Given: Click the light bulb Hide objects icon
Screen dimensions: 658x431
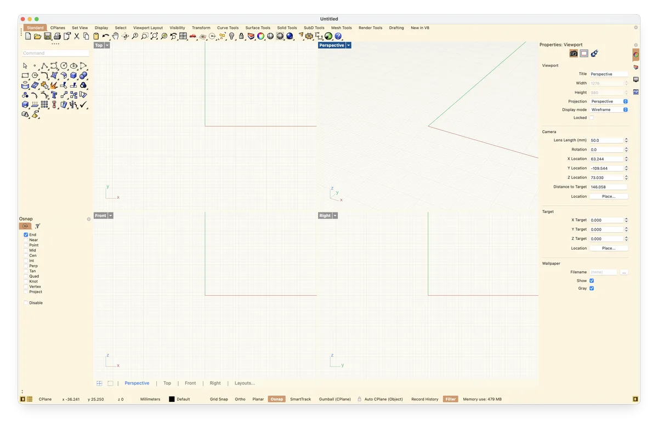Looking at the screenshot, I should point(232,36).
